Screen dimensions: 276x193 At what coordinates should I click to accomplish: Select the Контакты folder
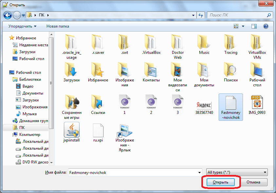151,72
